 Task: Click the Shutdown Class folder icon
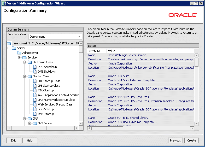[x=30, y=62]
